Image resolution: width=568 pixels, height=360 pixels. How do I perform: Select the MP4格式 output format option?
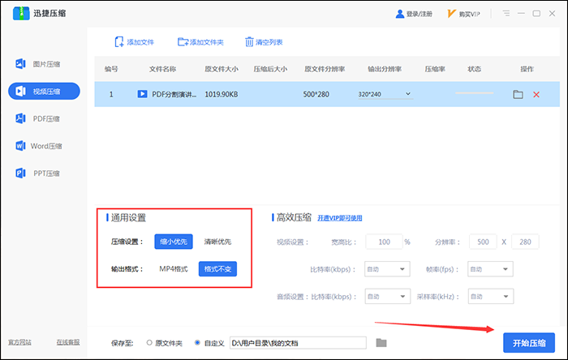pos(174,268)
